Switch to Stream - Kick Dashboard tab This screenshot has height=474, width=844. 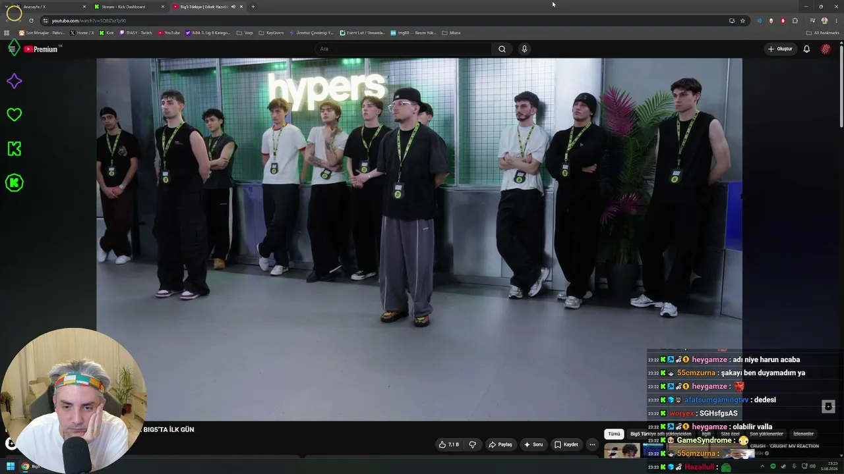click(x=129, y=7)
